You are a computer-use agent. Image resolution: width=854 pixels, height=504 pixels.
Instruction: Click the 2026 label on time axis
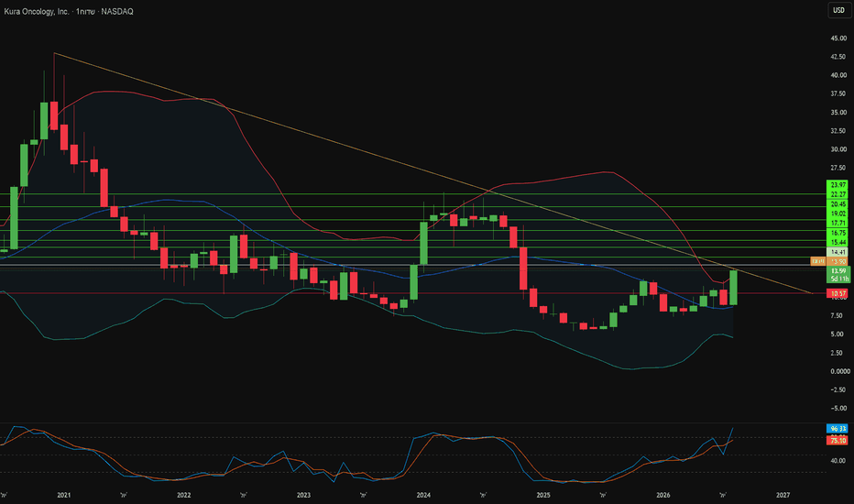662,495
